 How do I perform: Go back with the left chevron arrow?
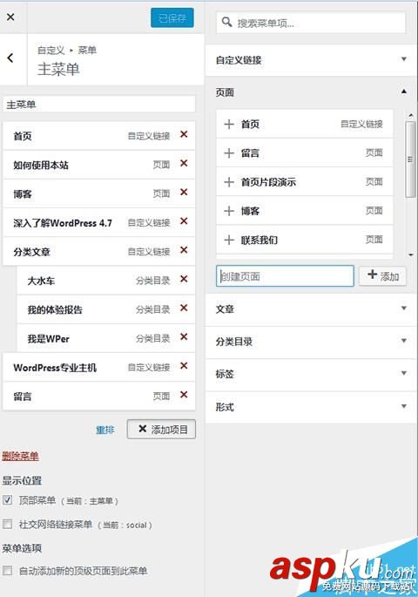pos(10,58)
